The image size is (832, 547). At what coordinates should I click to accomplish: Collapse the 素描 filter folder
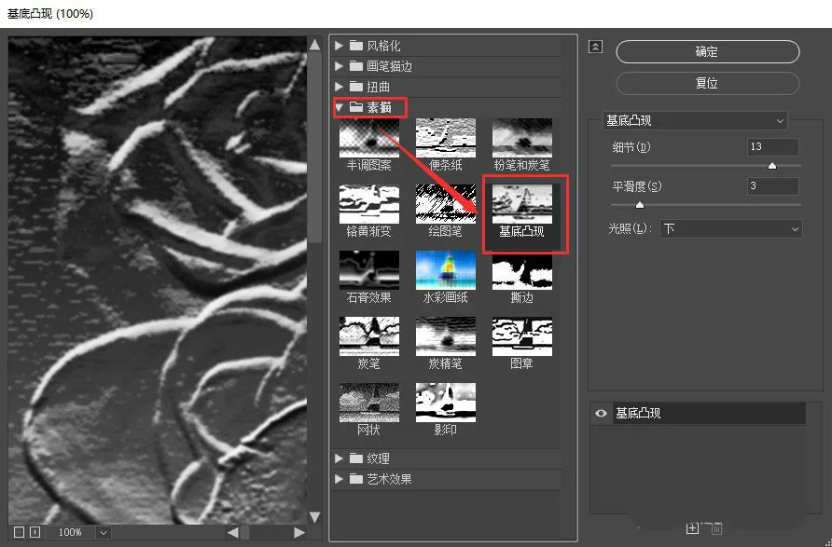[x=339, y=107]
